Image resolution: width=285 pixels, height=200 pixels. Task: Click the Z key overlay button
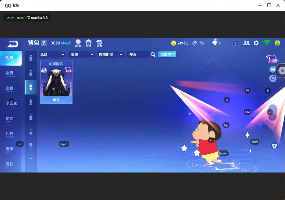pos(270,112)
